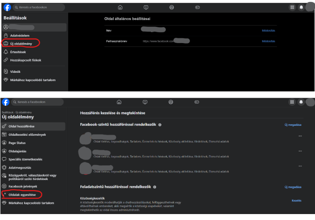Screen dimensions: 315x220
Task: Select Speciális üzenetkezelés
Action: pos(33,159)
